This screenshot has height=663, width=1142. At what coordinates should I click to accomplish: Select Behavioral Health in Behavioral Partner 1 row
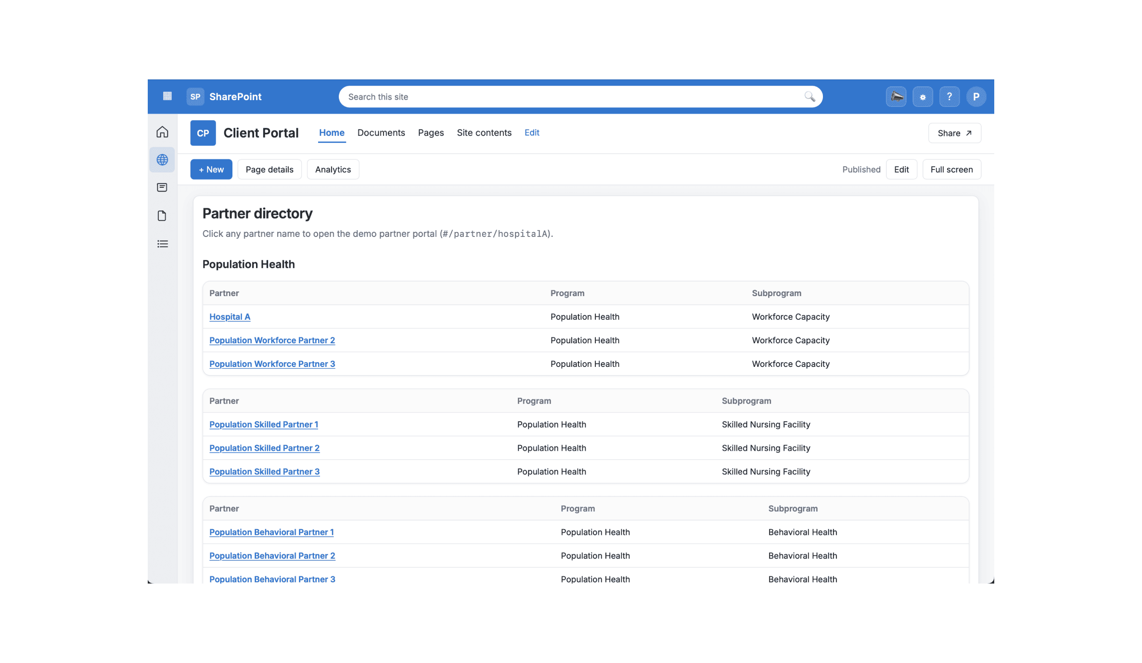coord(803,533)
